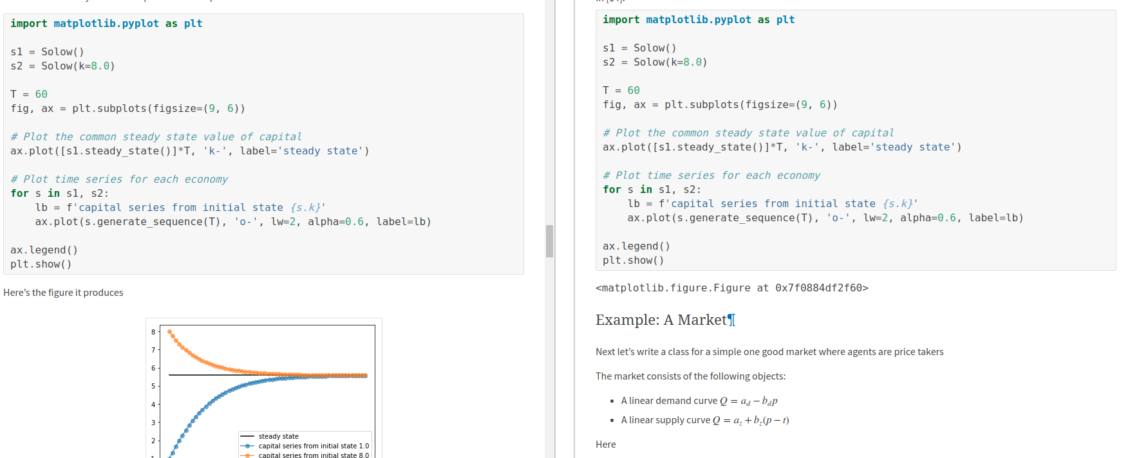Click "ax.legend()" in the left code block
This screenshot has width=1130, height=458.
pyautogui.click(x=44, y=250)
